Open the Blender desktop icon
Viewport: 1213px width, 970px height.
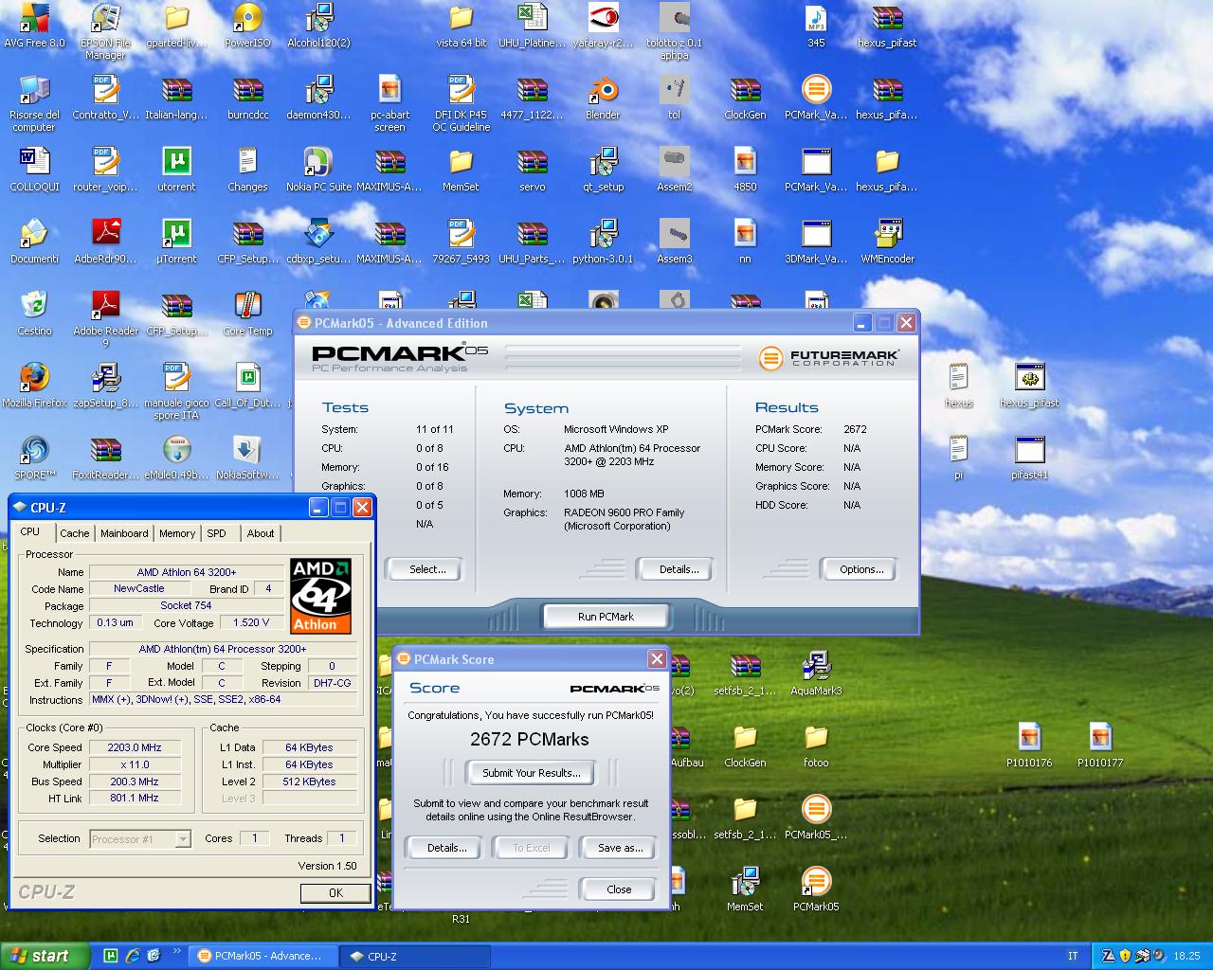[x=603, y=98]
